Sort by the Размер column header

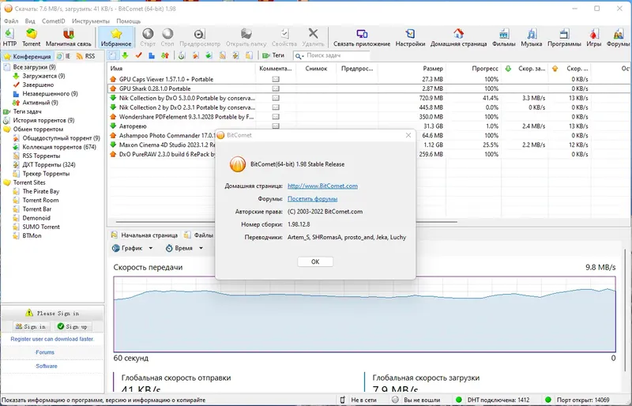411,69
